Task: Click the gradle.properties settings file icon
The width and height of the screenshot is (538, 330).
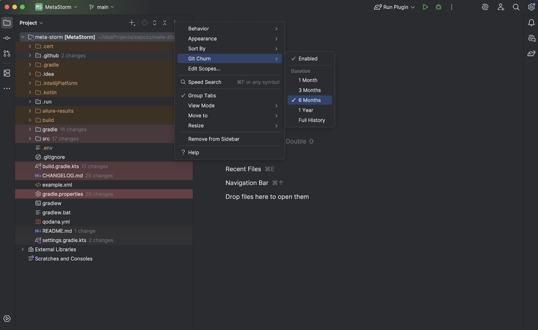Action: coord(38,194)
